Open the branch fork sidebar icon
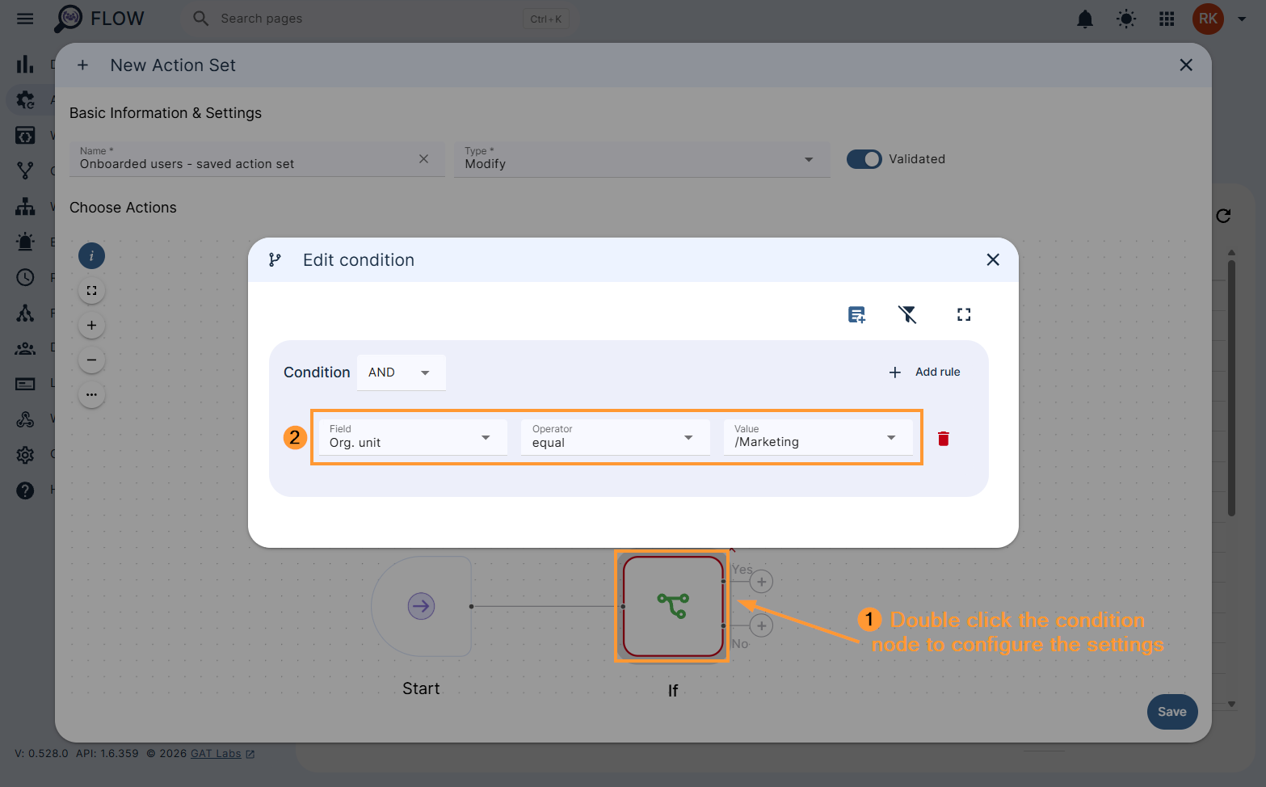 point(25,170)
